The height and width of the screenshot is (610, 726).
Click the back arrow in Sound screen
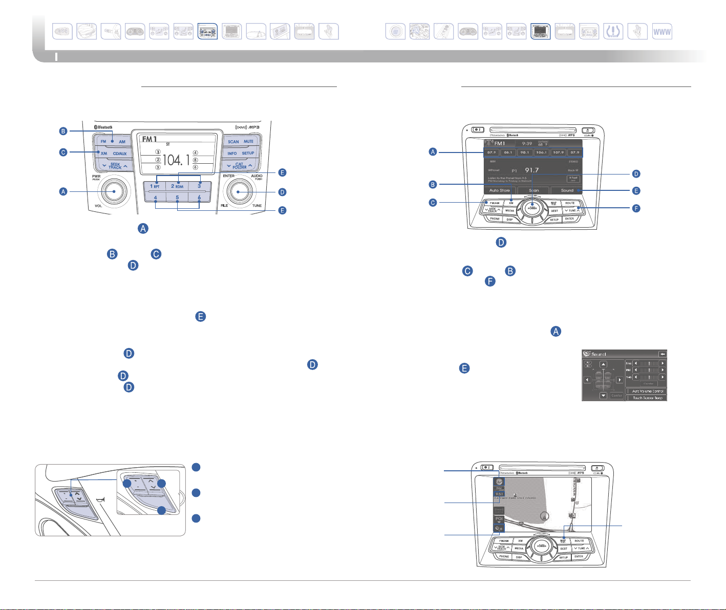pyautogui.click(x=663, y=354)
